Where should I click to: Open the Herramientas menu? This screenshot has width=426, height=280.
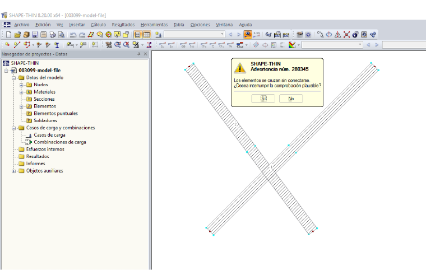[154, 25]
